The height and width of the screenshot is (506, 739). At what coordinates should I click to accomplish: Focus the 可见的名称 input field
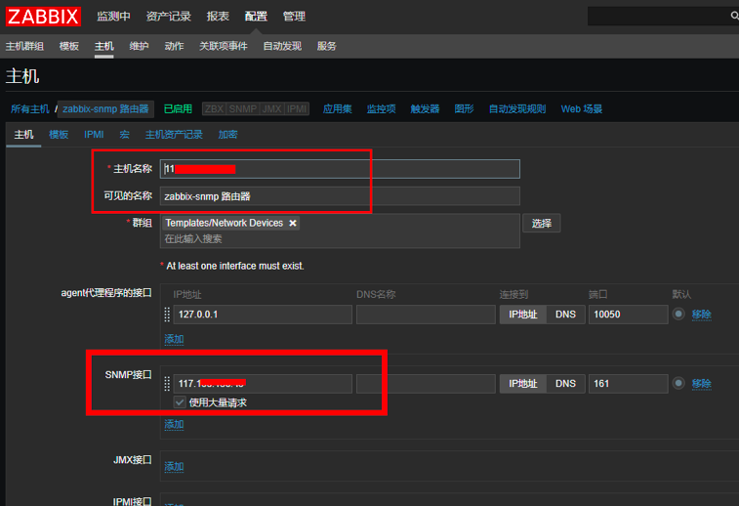(x=340, y=196)
